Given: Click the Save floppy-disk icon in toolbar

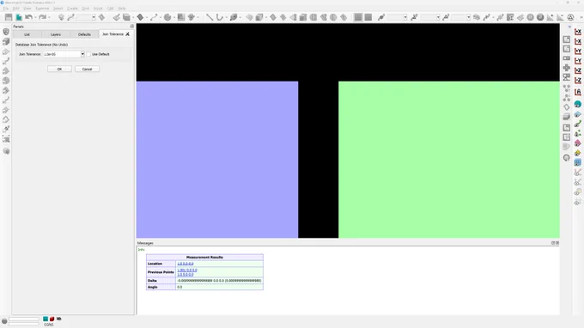Looking at the screenshot, I should tap(9, 17).
